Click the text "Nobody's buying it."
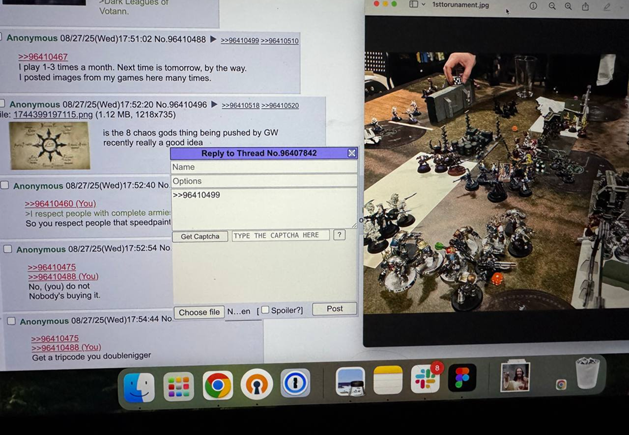Image resolution: width=629 pixels, height=435 pixels. tap(64, 296)
